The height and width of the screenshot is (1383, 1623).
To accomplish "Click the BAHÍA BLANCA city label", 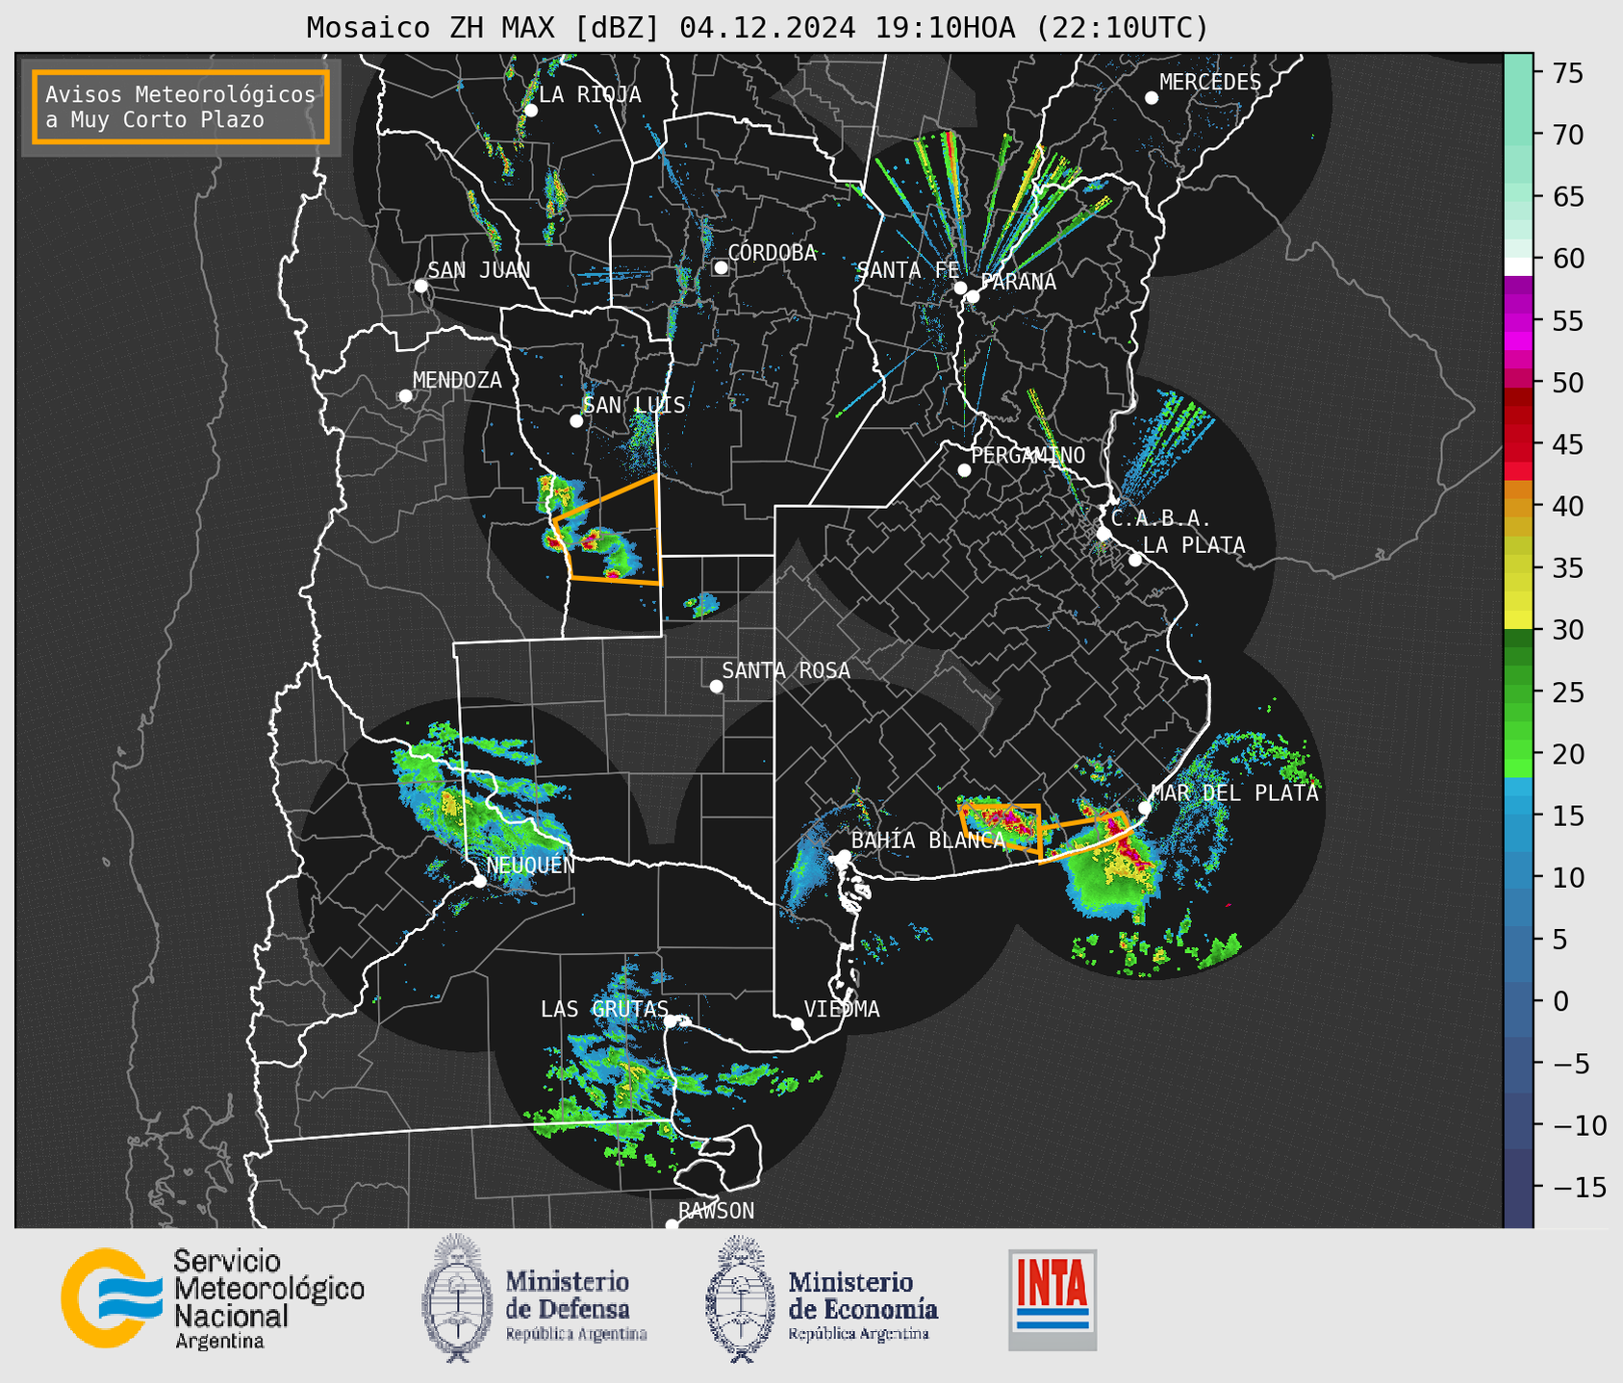I will pos(928,841).
